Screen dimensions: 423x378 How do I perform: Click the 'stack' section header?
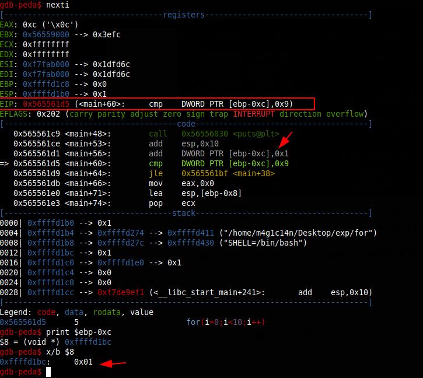(x=184, y=213)
